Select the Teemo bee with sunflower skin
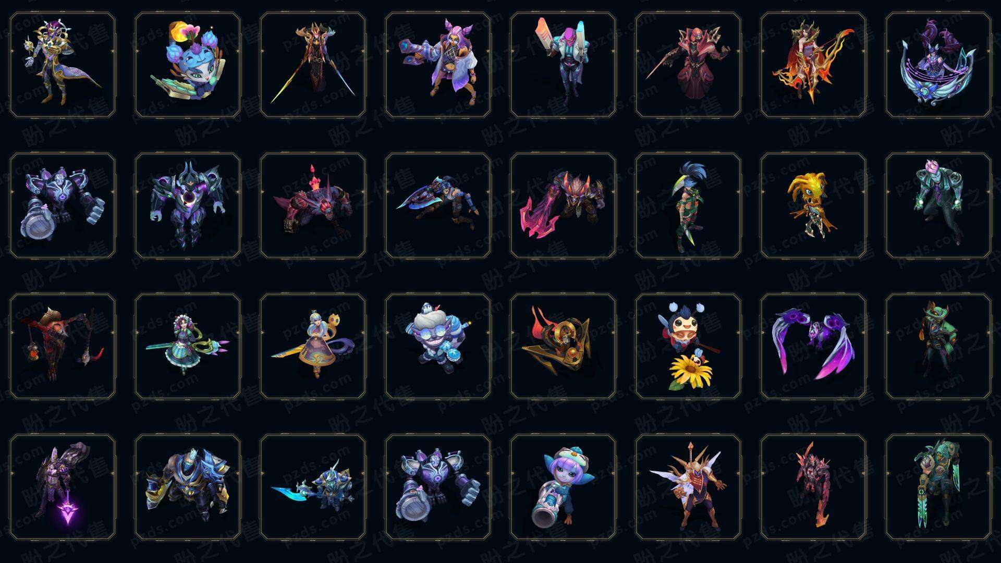Viewport: 1001px width, 563px height. point(688,346)
